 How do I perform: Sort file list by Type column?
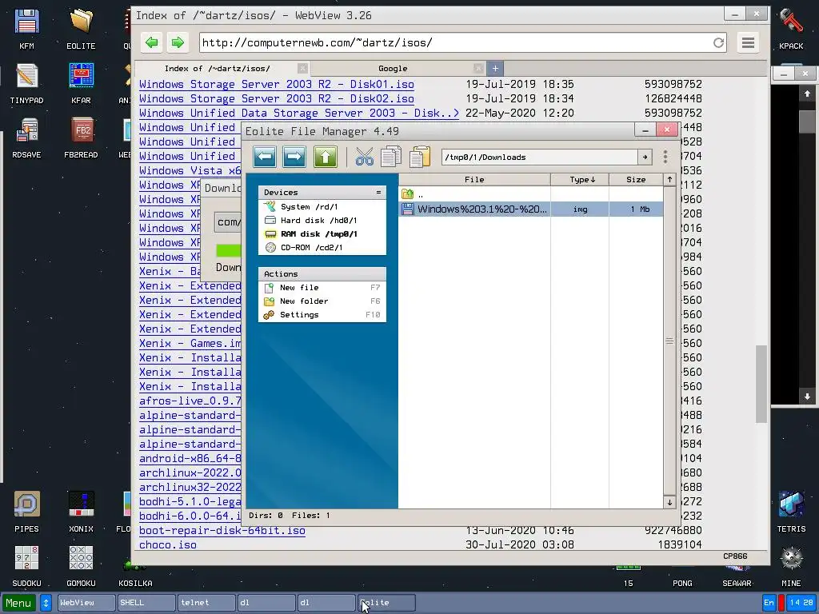(580, 180)
